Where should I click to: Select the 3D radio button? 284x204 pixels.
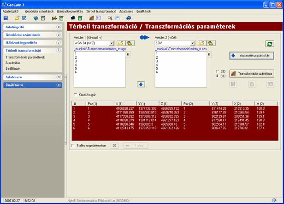click(217, 76)
